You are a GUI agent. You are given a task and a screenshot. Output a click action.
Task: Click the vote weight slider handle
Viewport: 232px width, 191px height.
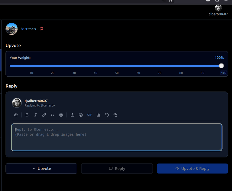221,66
